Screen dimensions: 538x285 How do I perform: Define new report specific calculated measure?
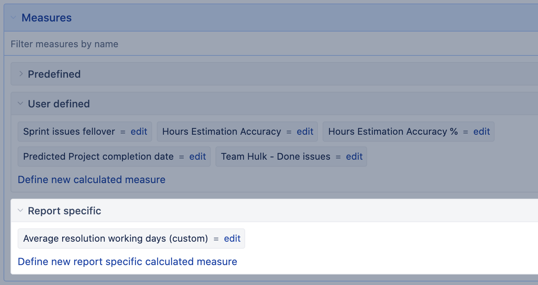tap(127, 262)
